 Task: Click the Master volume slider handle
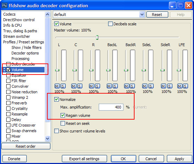97,37
